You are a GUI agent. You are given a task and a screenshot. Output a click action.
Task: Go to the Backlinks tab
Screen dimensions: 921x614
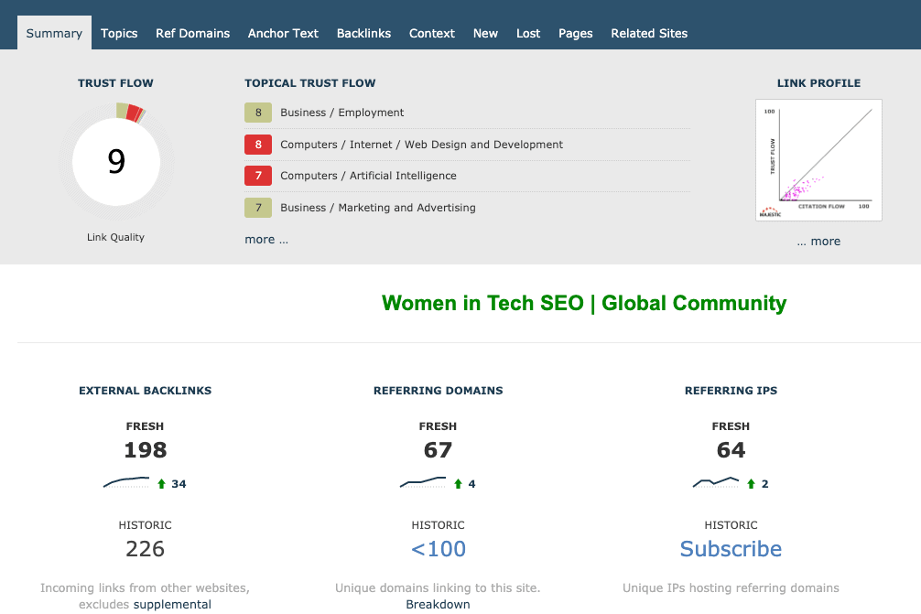click(x=363, y=33)
